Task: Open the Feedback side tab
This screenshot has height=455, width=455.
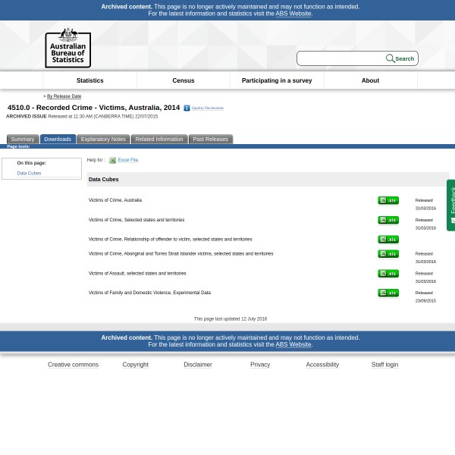Action: click(x=451, y=205)
